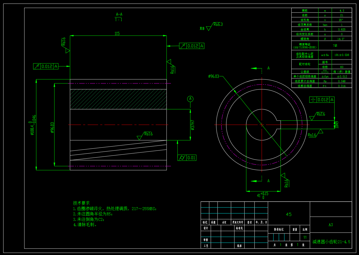Viewport: 359px width, 255px height.
Task: Click the "A-A" section view title
Action: [119, 14]
